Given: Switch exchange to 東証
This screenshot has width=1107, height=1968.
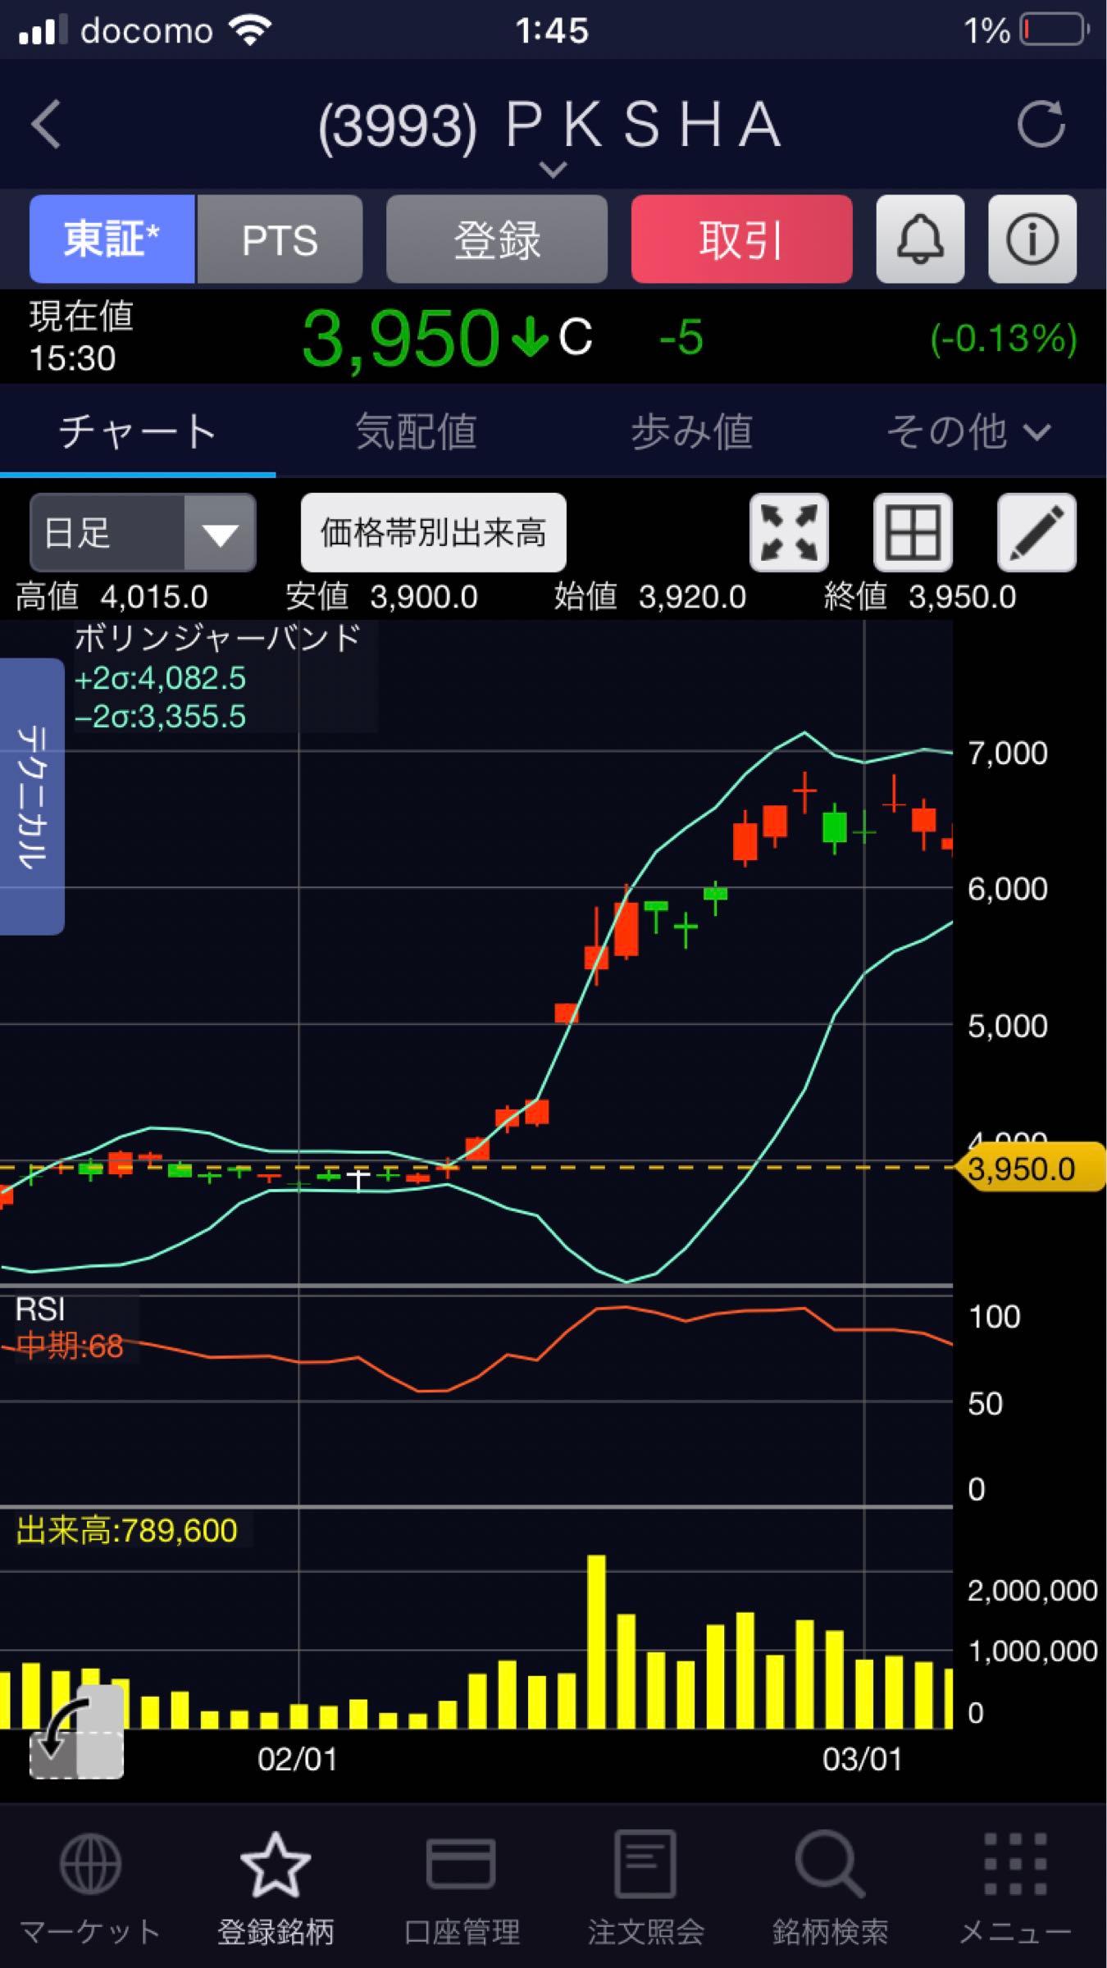Looking at the screenshot, I should (x=112, y=239).
